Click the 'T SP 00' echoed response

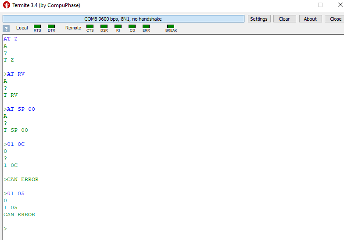point(16,130)
